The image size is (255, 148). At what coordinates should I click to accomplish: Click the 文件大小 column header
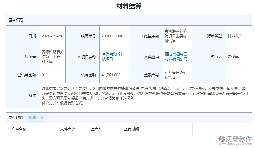(68, 129)
